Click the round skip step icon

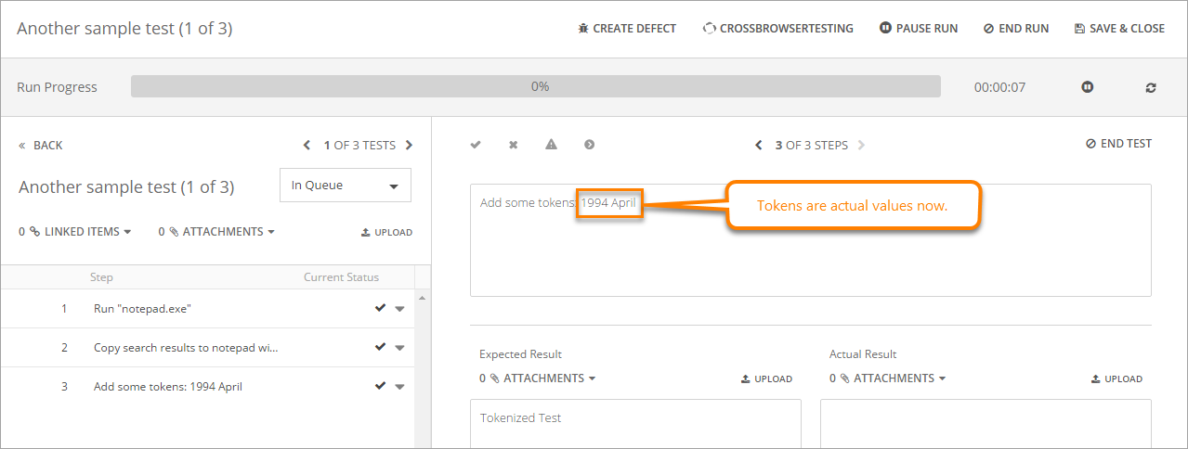tap(589, 145)
